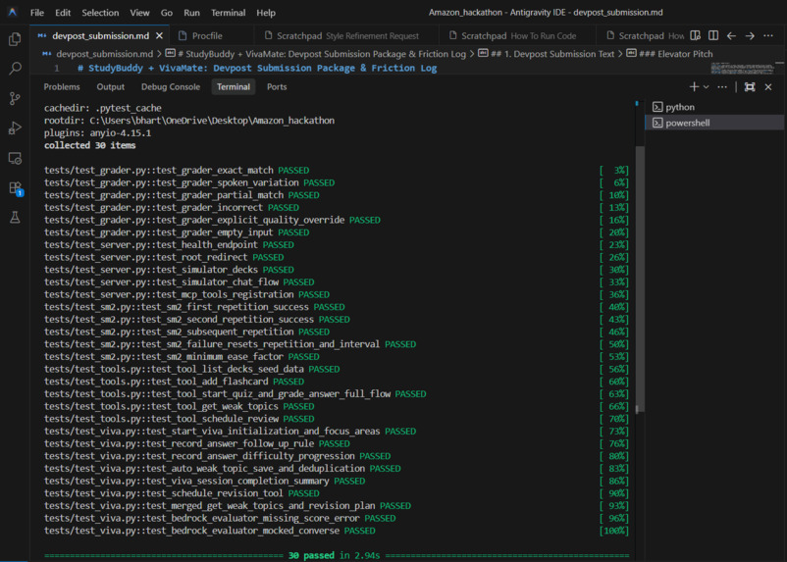Click the Elevator Pitch breadcrumb item

coord(675,54)
